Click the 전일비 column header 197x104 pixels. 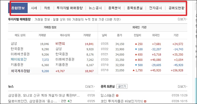point(137,35)
